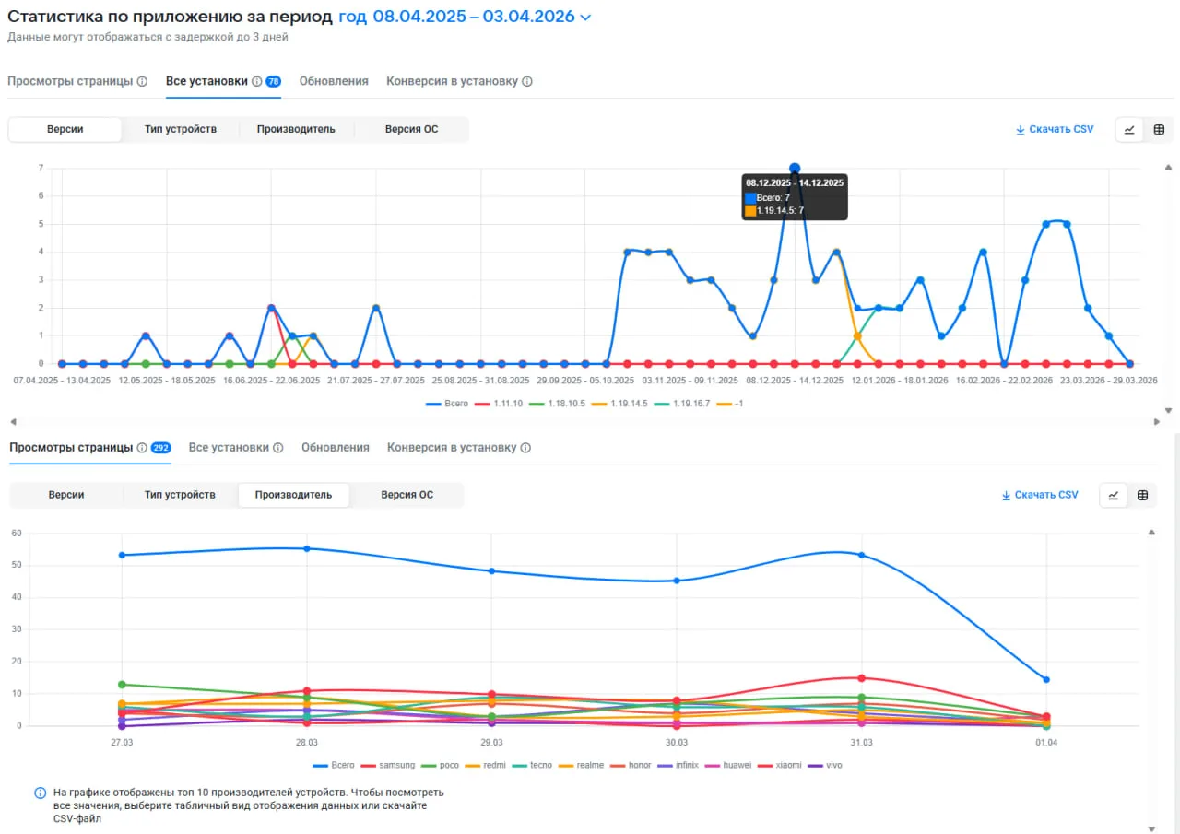The image size is (1180, 834).
Task: Toggle 1.19.14.5 series in top legend
Action: [617, 404]
